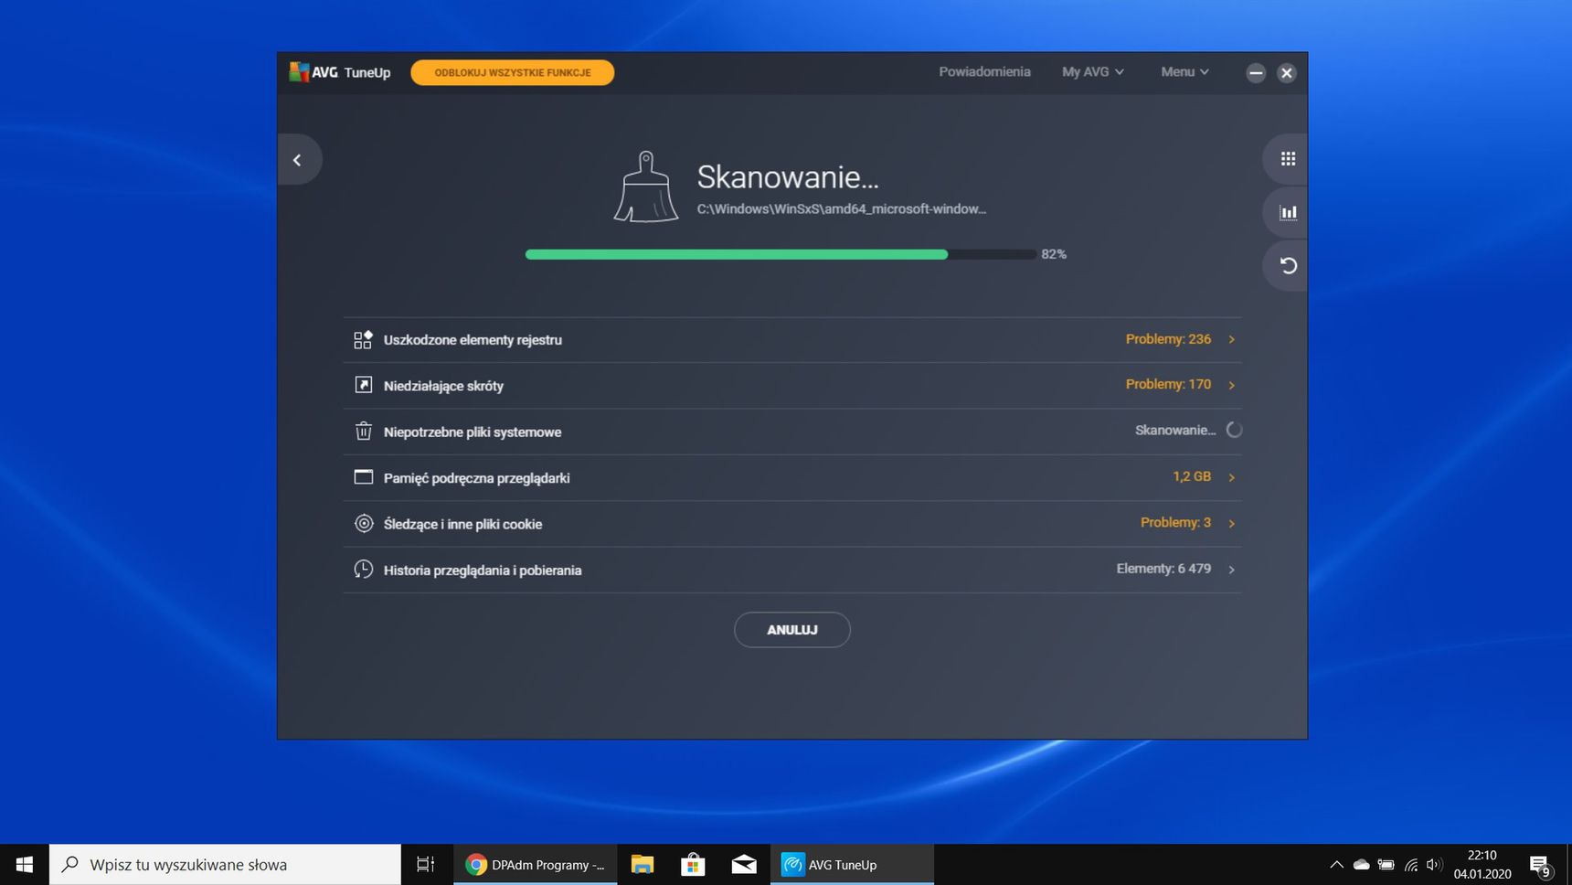
Task: Open the Wi-Fi network tray icon
Action: tap(1411, 864)
